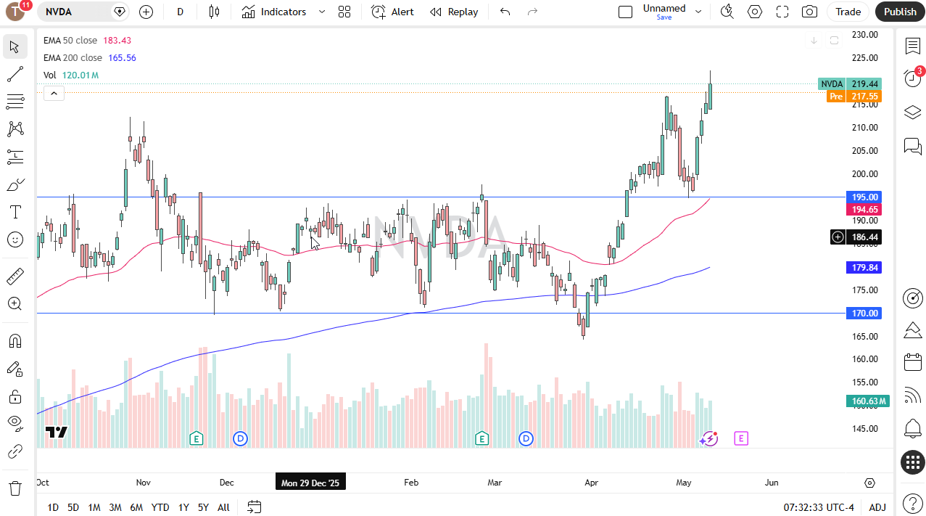Screen dimensions: 926x516
Task: Expand the manage layouts dropdown arrow
Action: 698,12
